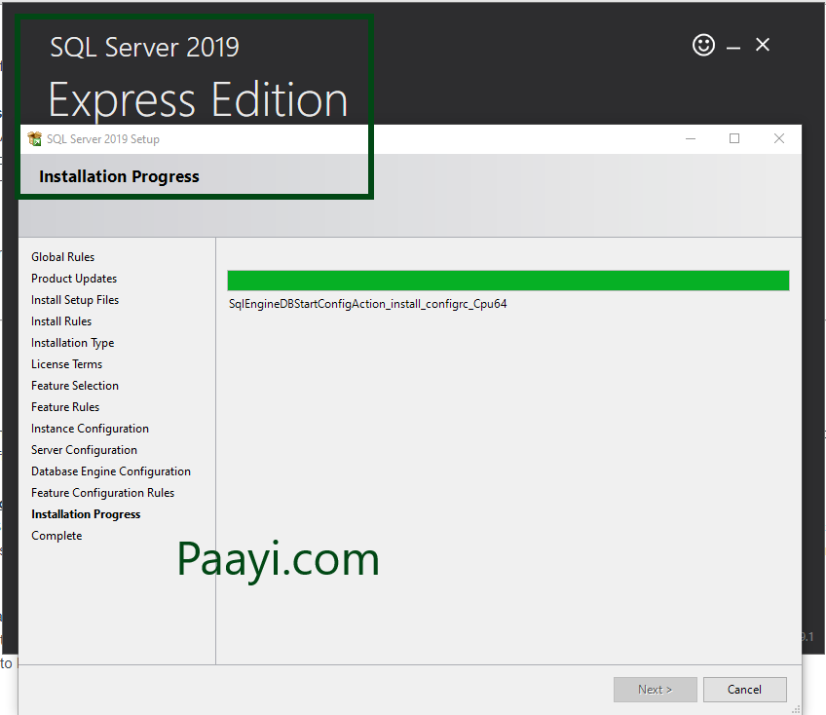Select the Server Configuration step
826x715 pixels.
84,449
